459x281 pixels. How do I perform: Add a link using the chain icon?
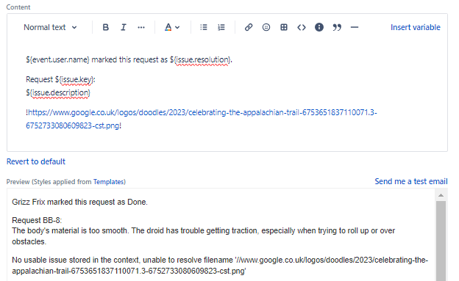pyautogui.click(x=249, y=27)
